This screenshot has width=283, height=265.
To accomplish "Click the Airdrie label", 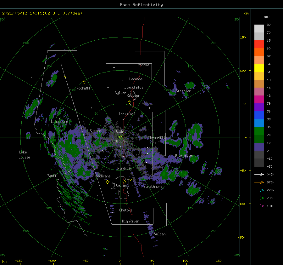I will 124,168.
